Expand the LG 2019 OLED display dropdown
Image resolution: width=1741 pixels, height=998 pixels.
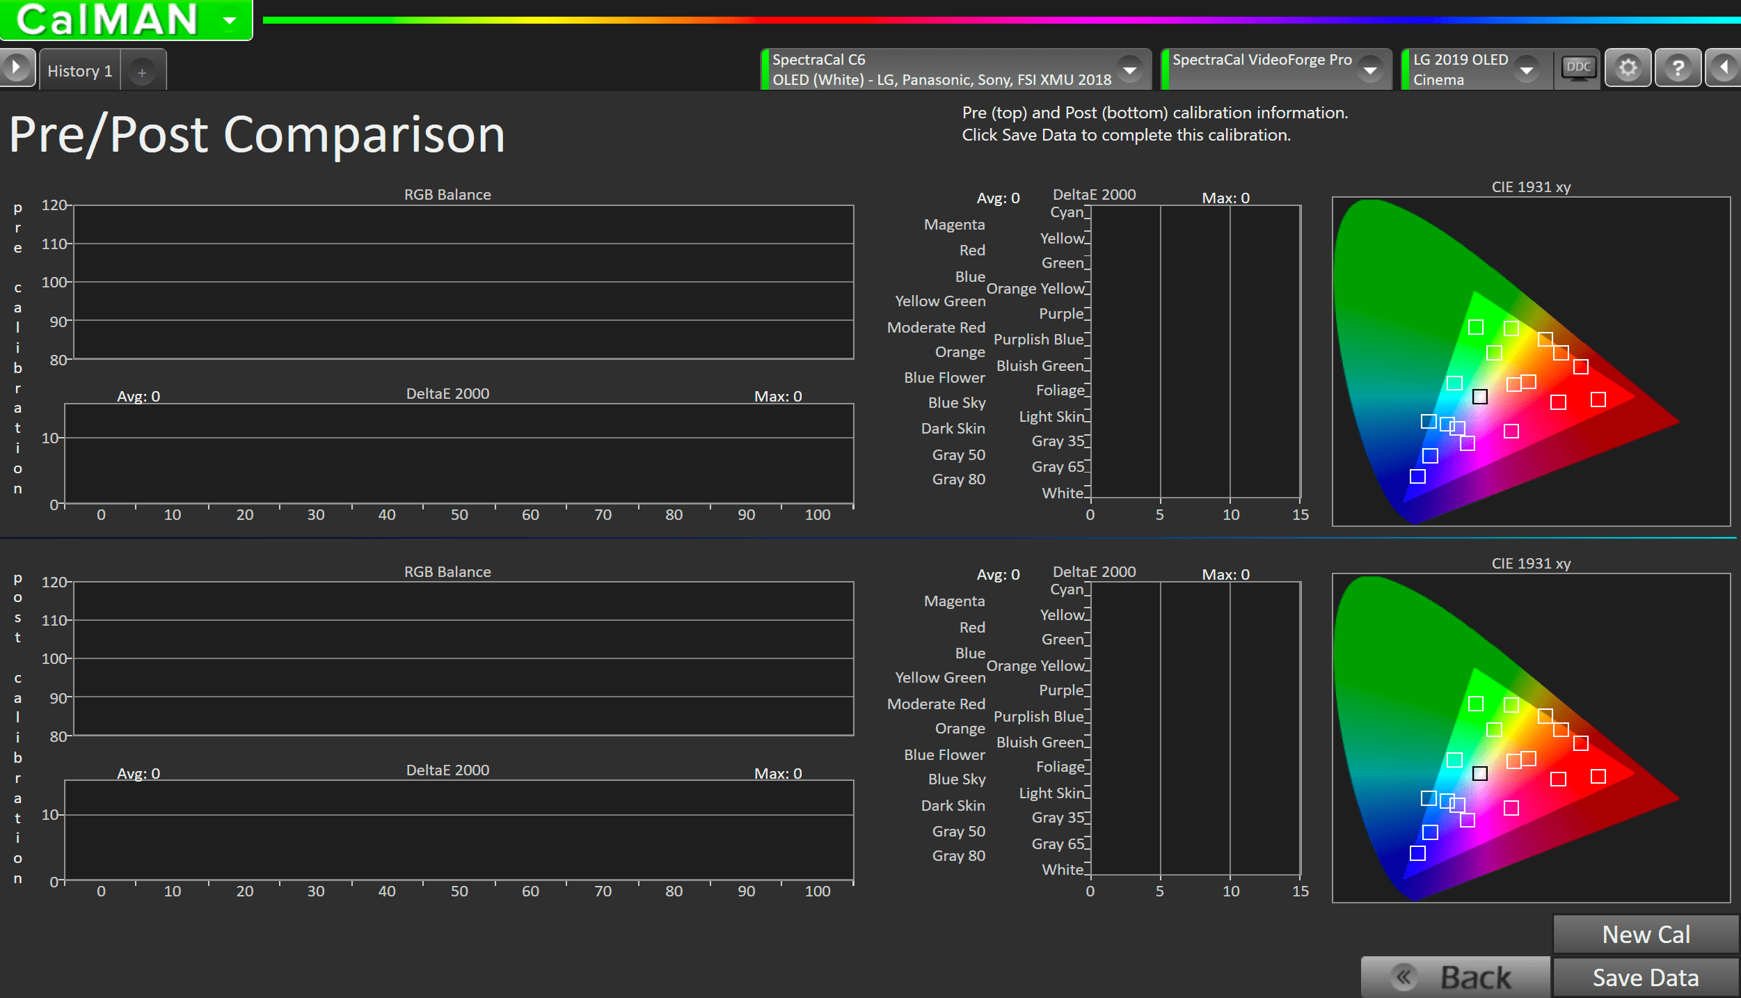[x=1527, y=70]
